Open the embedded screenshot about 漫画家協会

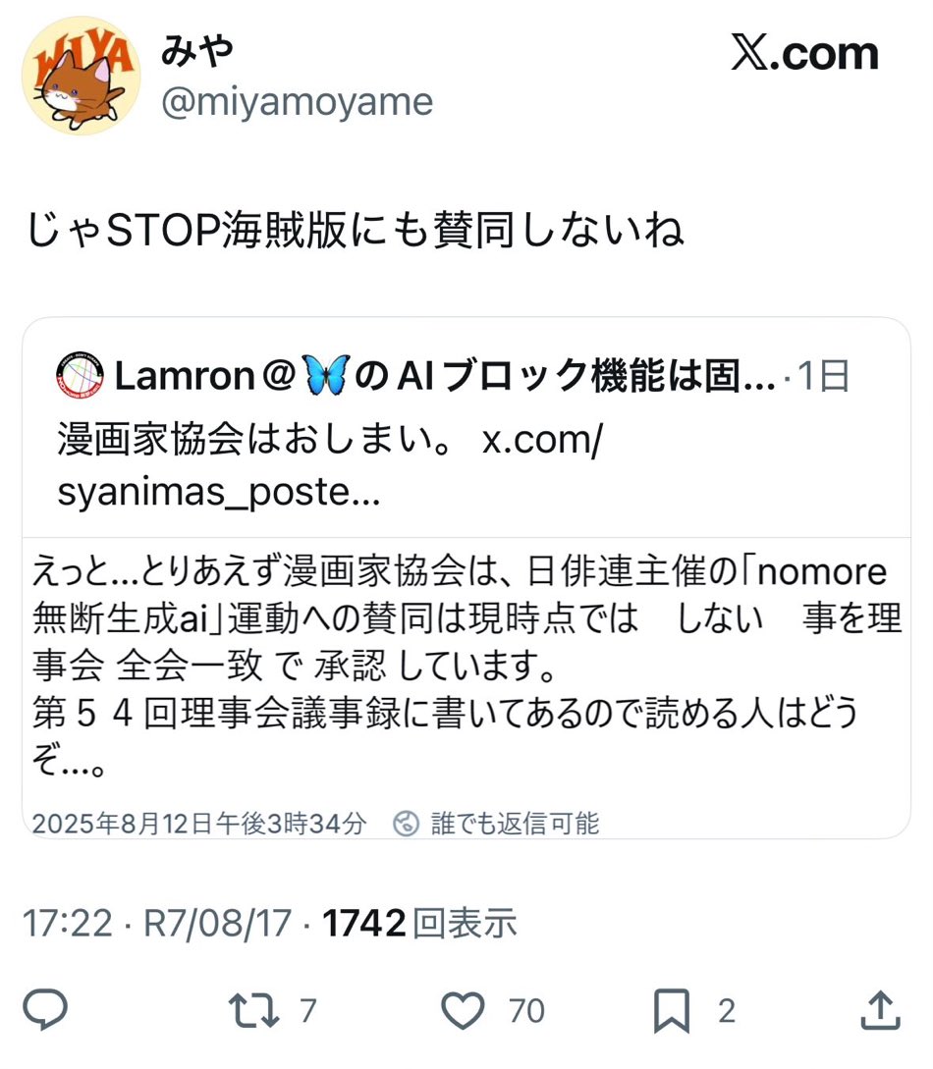(466, 687)
